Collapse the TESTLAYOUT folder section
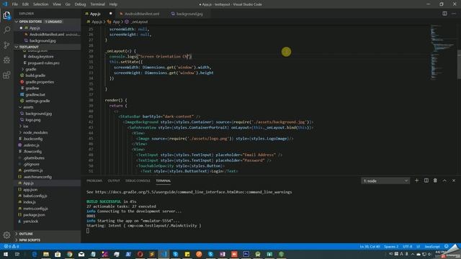This screenshot has height=259, width=461. click(x=47, y=47)
